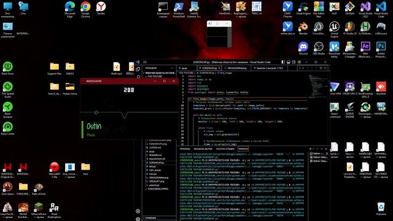The width and height of the screenshot is (393, 221).
Task: Select the first Python terminal in the terminal list
Action: pyautogui.click(x=319, y=153)
